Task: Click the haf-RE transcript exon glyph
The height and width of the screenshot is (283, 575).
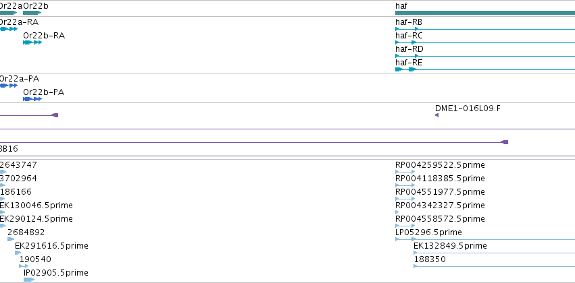Action: pos(406,69)
